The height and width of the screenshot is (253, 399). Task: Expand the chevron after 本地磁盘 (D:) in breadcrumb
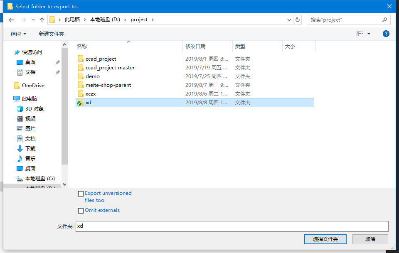pos(125,20)
